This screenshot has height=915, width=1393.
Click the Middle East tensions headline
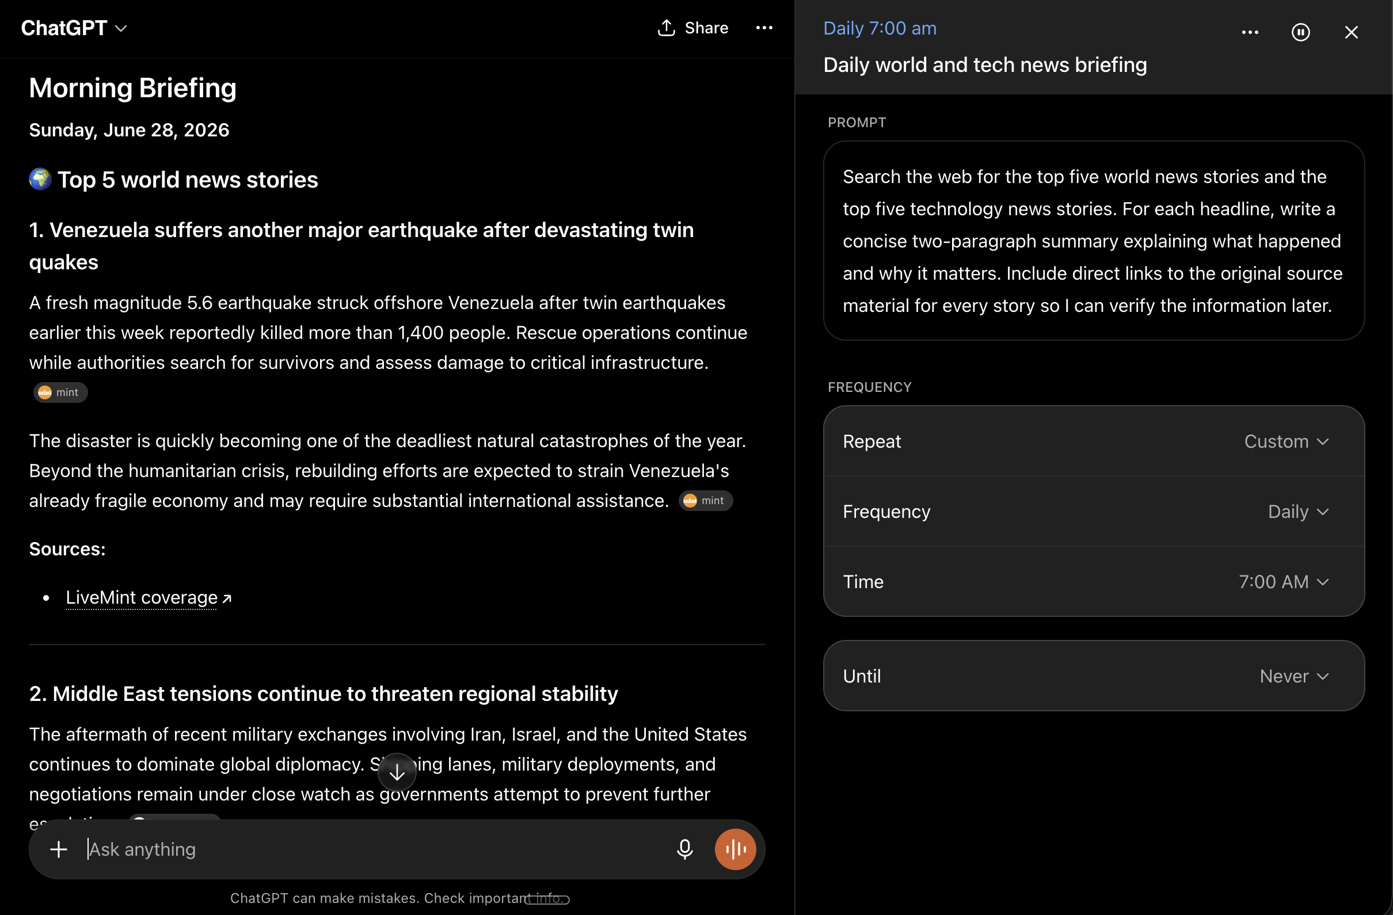click(323, 693)
